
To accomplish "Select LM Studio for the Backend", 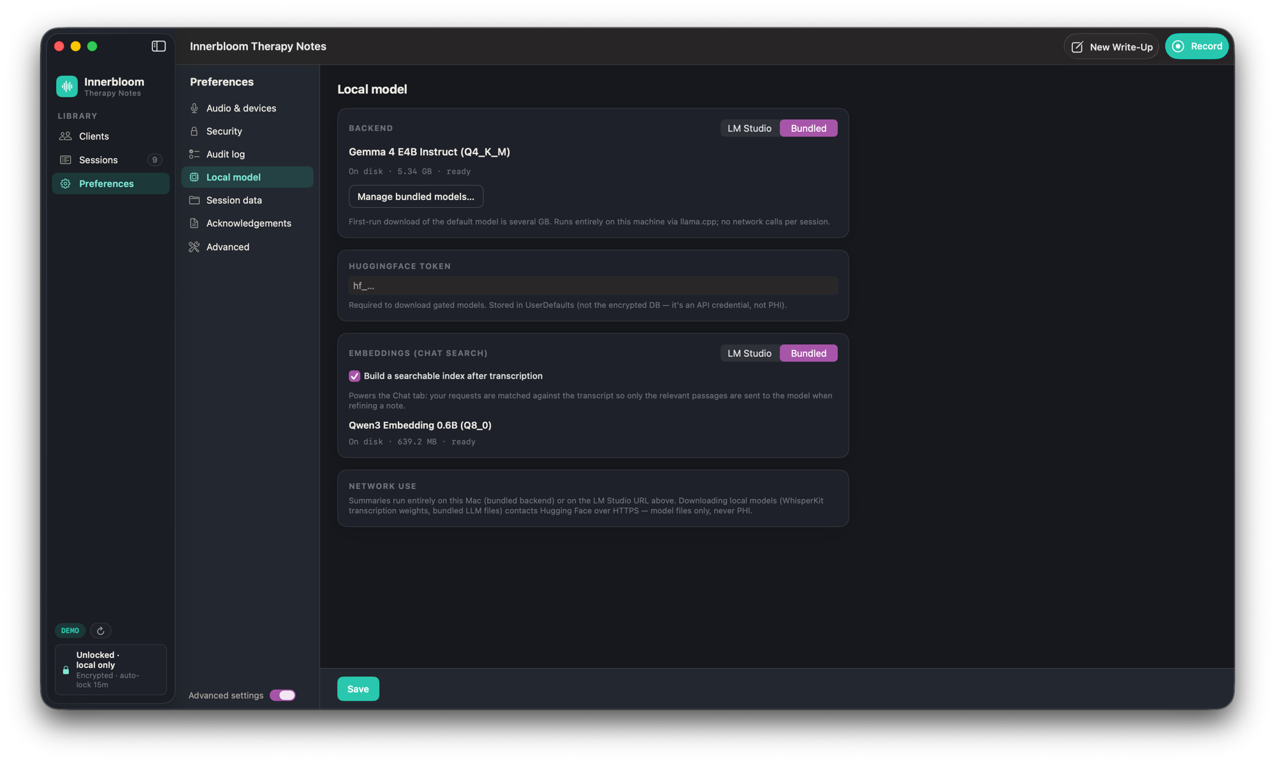I will coord(749,128).
